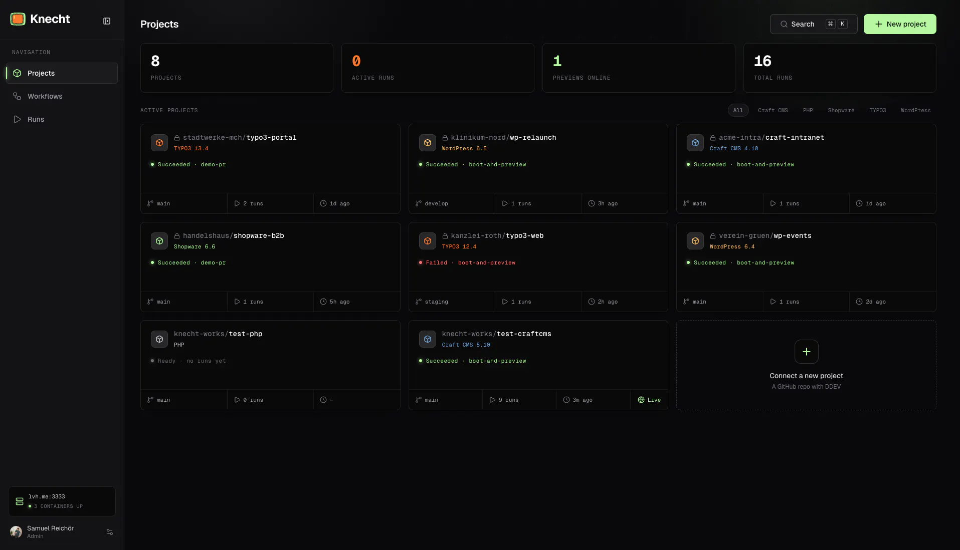Click the play icon beside '2 runs'
Viewport: 960px width, 550px height.
coord(237,203)
